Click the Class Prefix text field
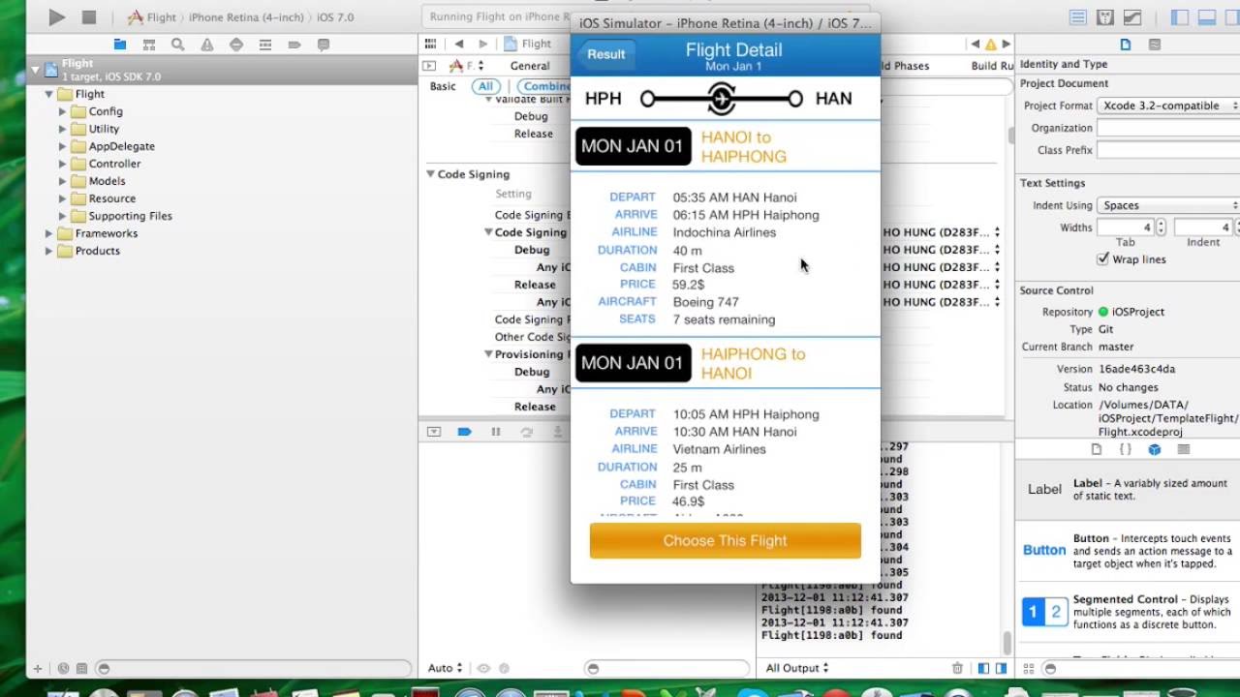 [1167, 150]
